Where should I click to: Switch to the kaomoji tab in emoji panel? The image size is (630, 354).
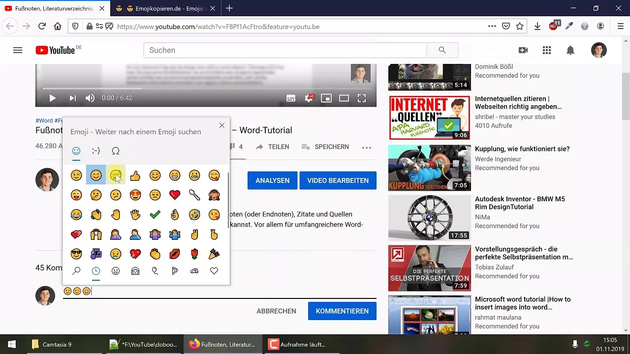(96, 151)
